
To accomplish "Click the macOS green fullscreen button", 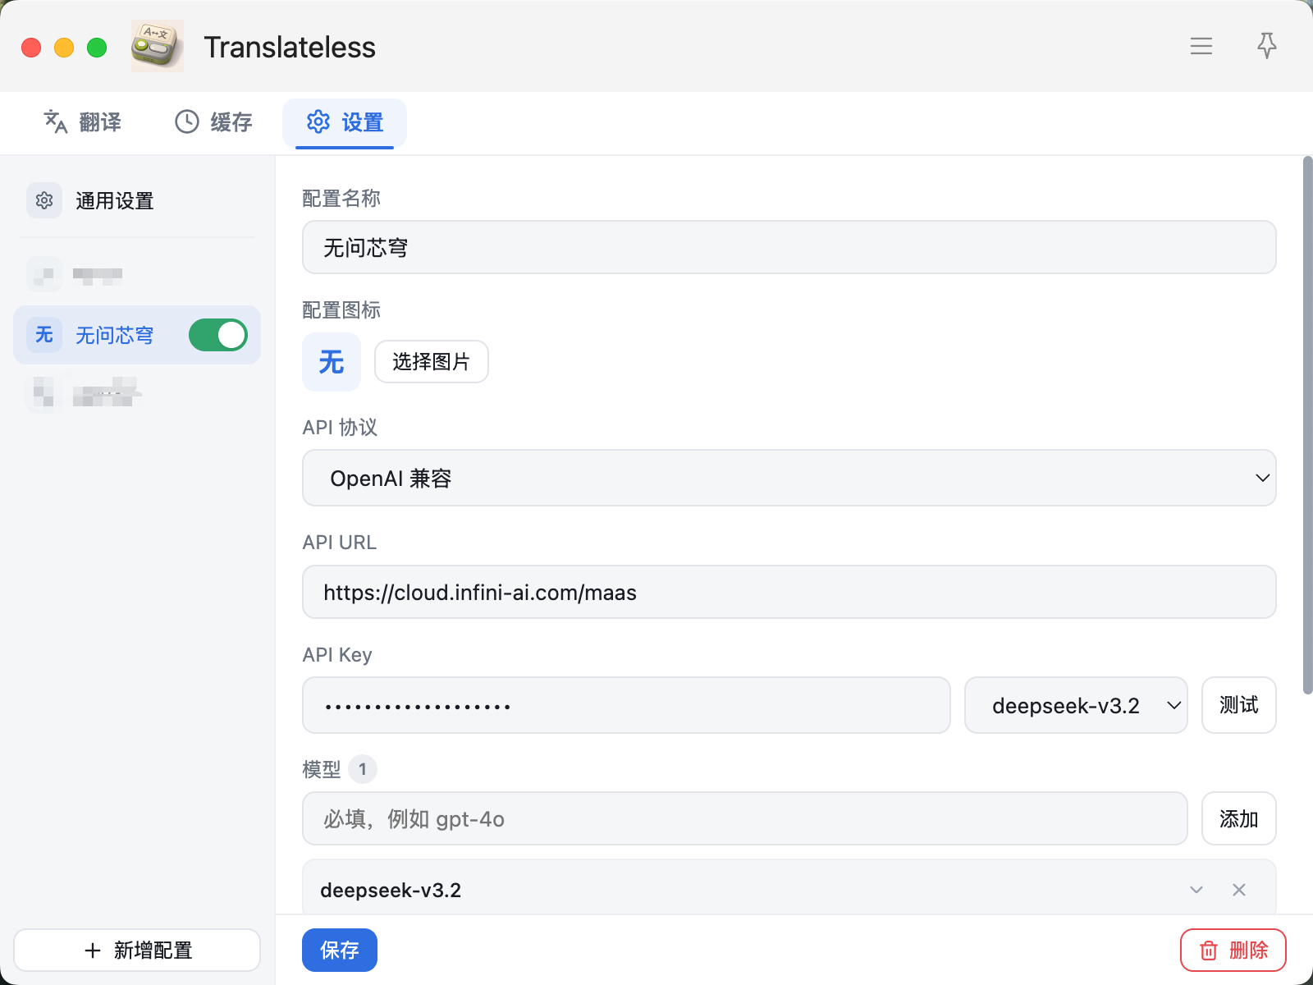I will pyautogui.click(x=97, y=48).
